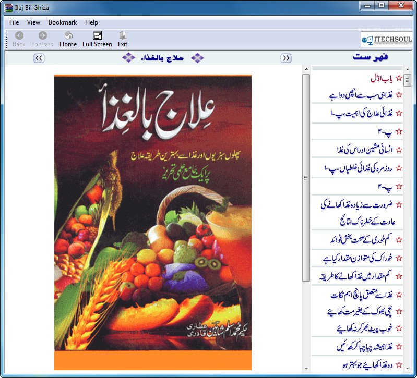Screen dimensions: 417x378
Task: Open 'کم خوری کے صحت بخش فوائد' chapter
Action: (361, 239)
